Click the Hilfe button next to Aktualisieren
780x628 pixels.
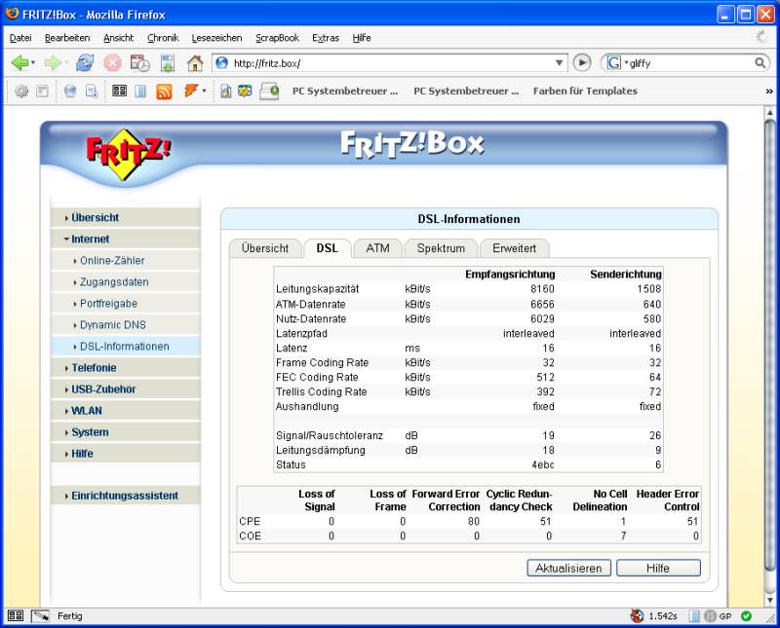[x=658, y=568]
